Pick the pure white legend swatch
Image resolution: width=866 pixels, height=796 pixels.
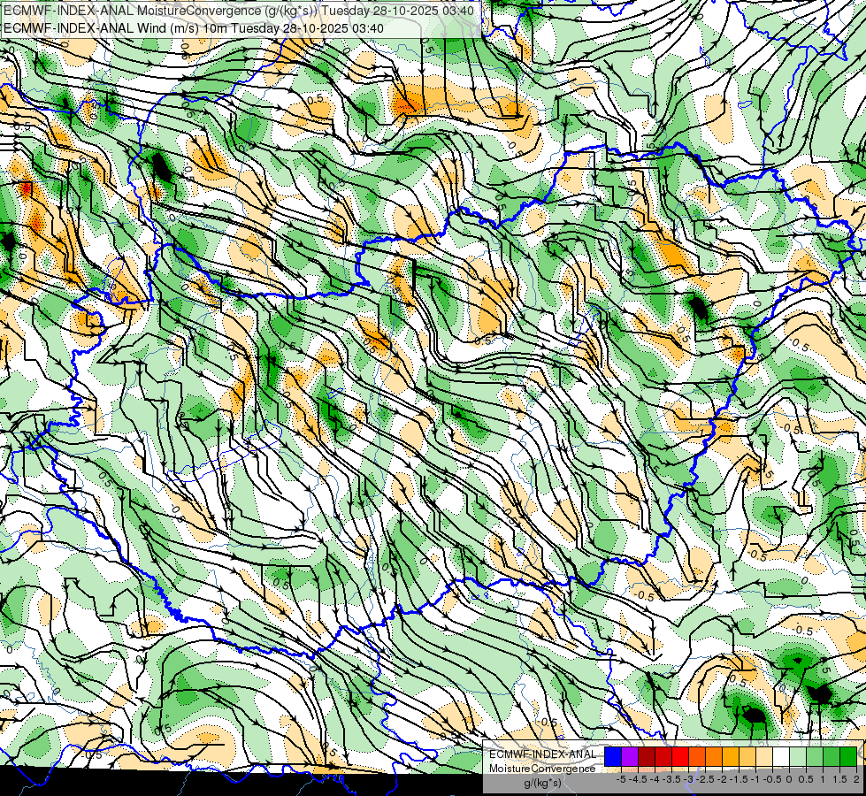point(781,757)
